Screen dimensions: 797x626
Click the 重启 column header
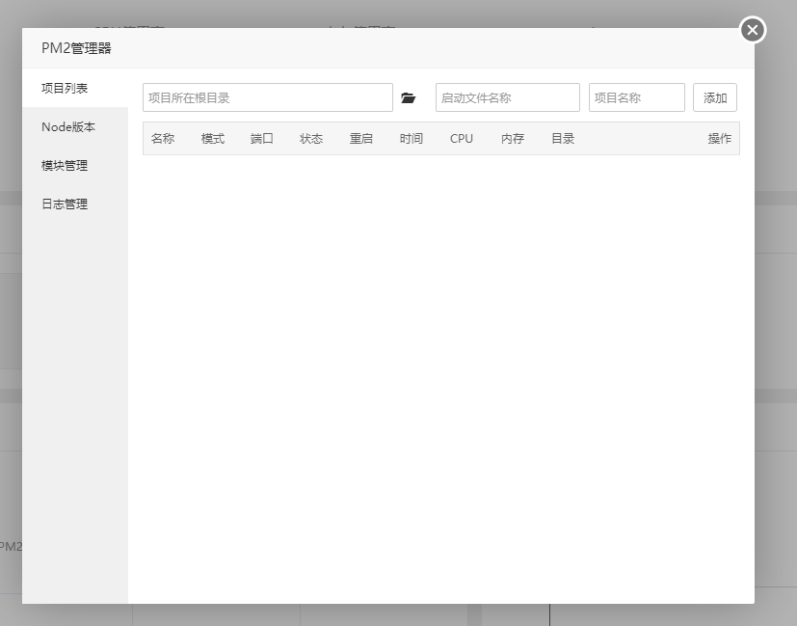tap(360, 138)
